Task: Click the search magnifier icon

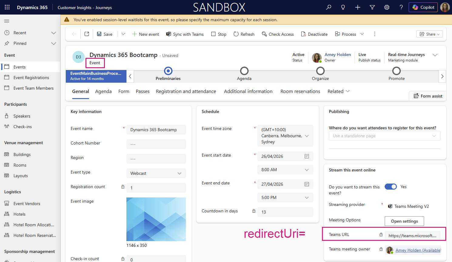Action: [329, 7]
